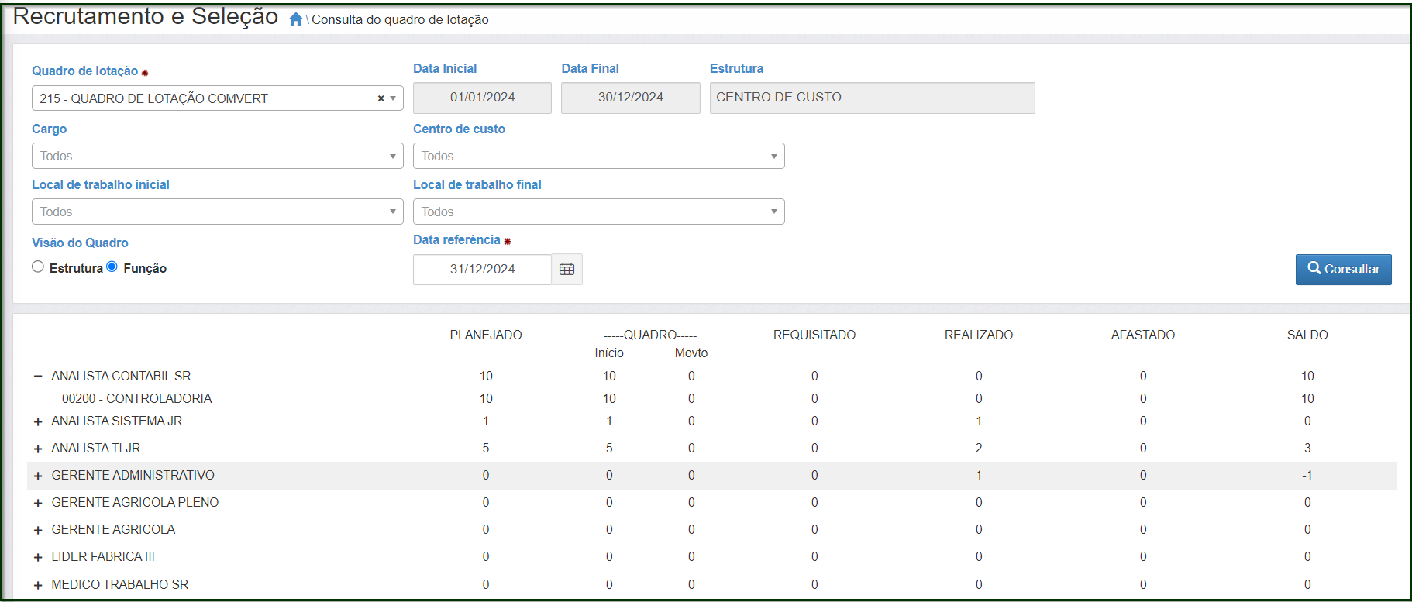Expand the LIDER FABRICA III row
This screenshot has width=1412, height=602.
coord(38,557)
